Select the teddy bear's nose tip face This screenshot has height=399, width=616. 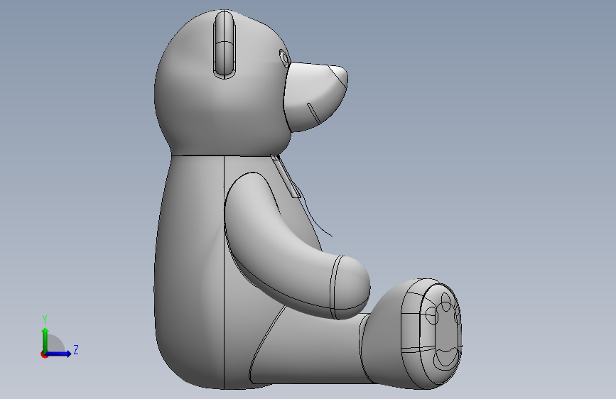340,75
